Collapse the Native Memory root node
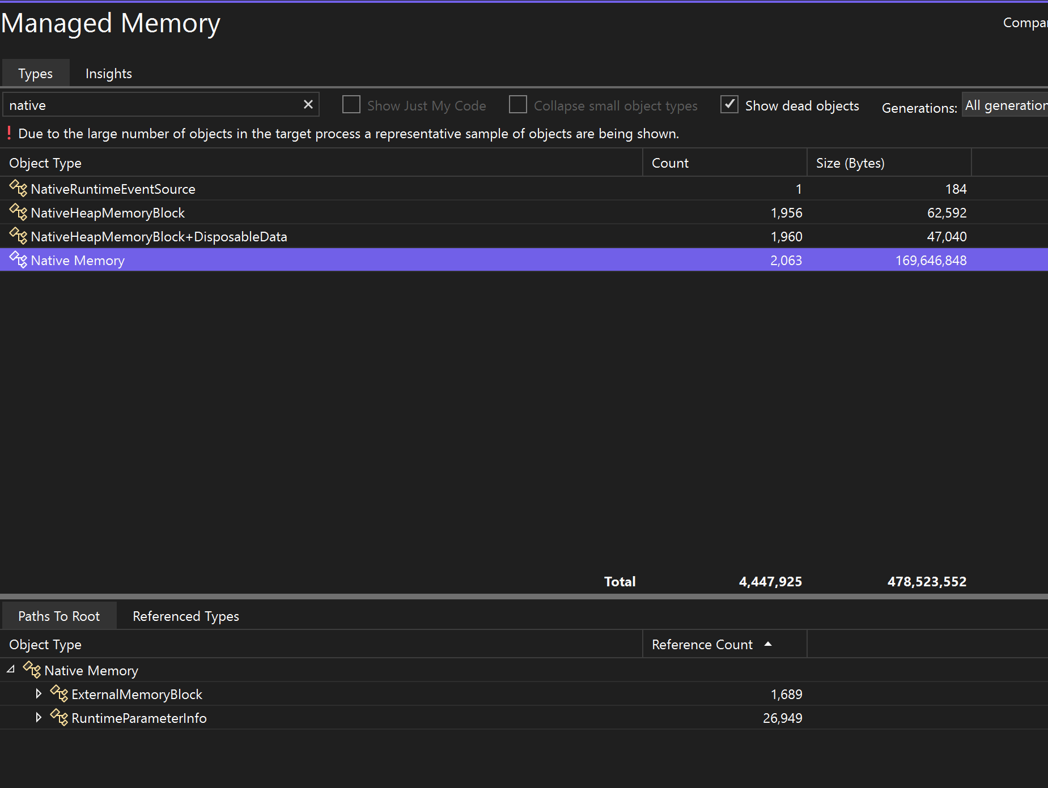This screenshot has height=788, width=1048. (10, 668)
